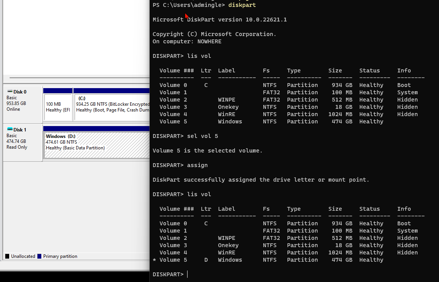Click the 'Microsoft DiskPart version 10.0.22621.1' line

point(220,20)
